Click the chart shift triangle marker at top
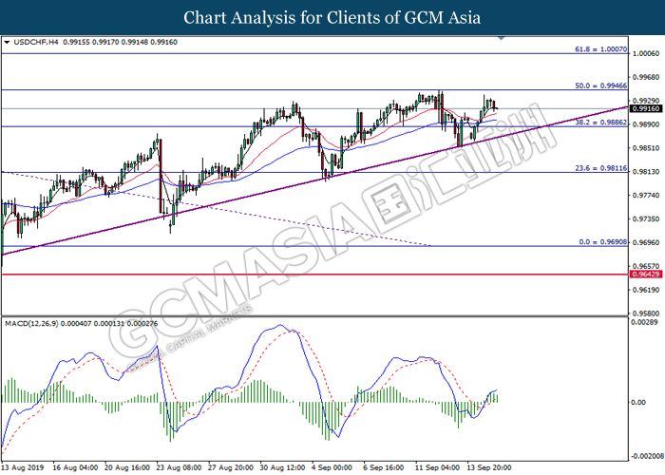This screenshot has height=475, width=665. point(502,39)
